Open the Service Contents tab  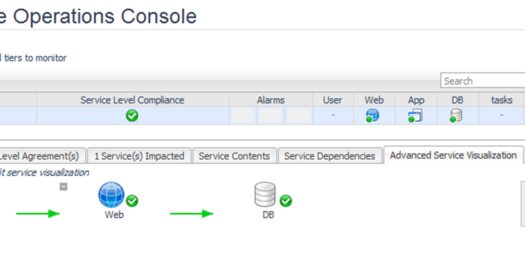[x=234, y=156]
